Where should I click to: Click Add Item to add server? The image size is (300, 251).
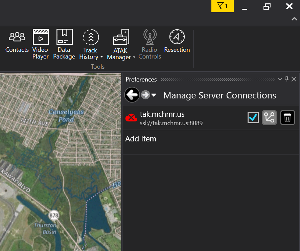(141, 139)
